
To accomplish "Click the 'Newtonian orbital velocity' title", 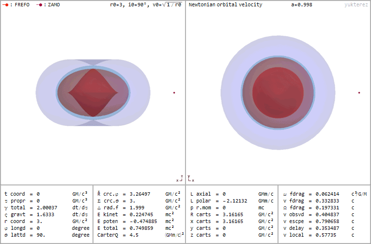I will 226,5.
